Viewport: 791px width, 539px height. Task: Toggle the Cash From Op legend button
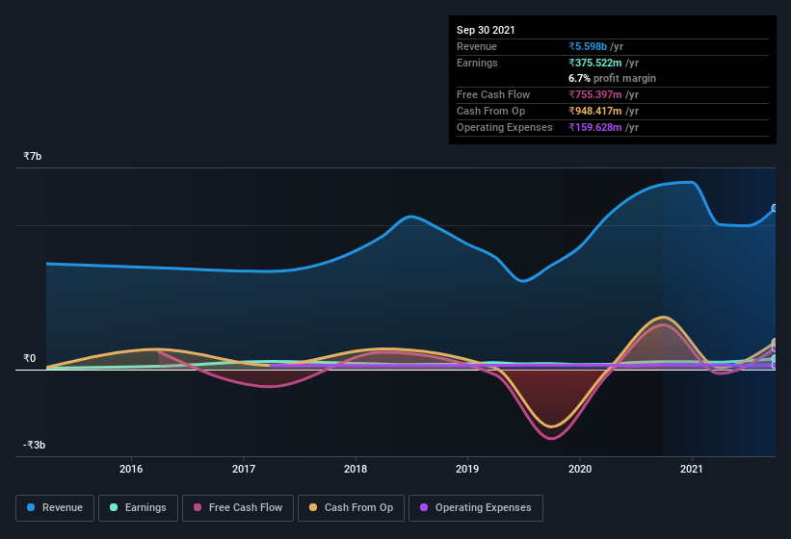(x=351, y=508)
